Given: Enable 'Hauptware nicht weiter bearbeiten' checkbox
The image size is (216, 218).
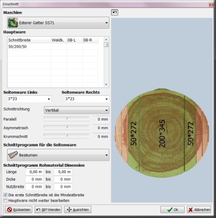Looking at the screenshot, I should point(5,201).
